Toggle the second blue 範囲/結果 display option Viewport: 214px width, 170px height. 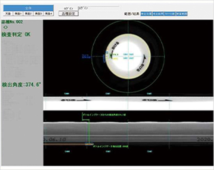pos(158,14)
